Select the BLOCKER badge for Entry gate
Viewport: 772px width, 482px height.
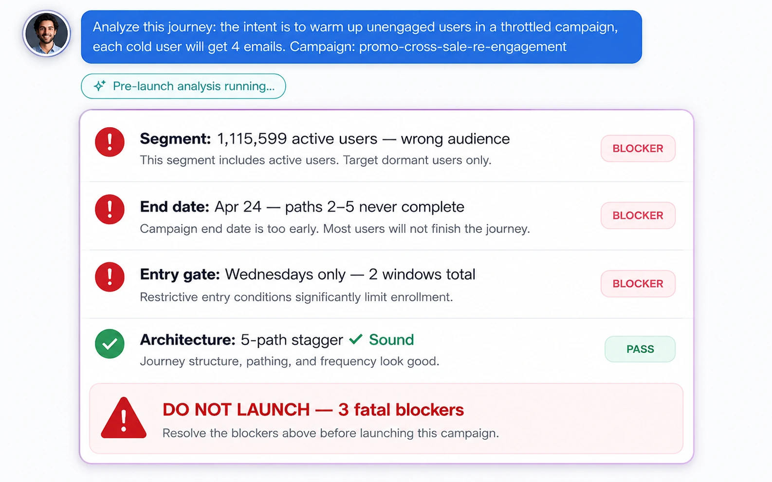638,284
